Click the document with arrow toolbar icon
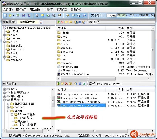 tap(68, 15)
